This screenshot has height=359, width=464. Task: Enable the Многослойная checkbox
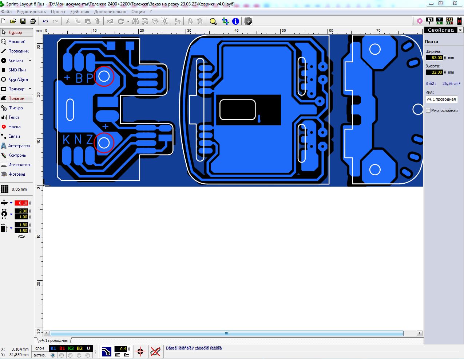pos(428,110)
